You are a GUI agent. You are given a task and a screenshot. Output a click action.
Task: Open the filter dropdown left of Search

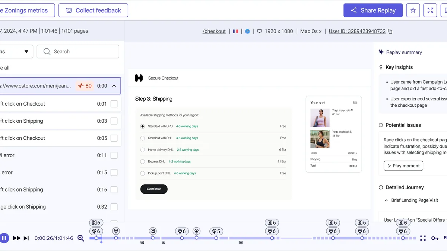(16, 52)
